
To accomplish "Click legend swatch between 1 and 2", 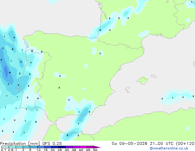I will tap(19, 147).
